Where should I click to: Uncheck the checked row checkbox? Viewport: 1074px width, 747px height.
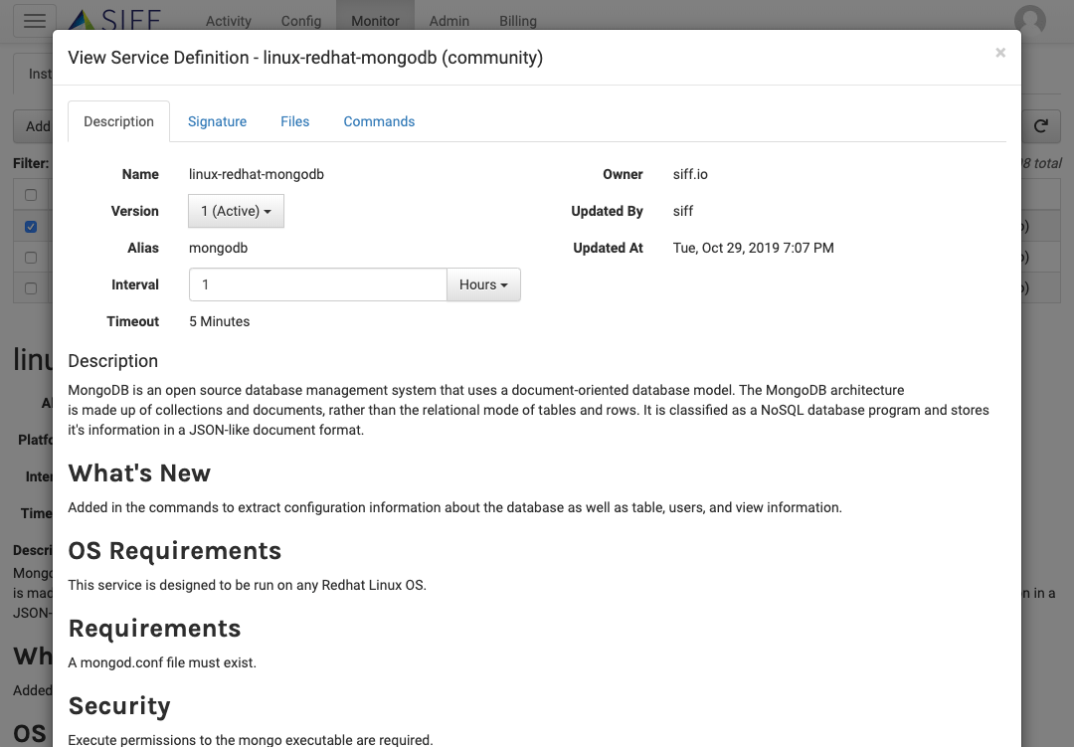[31, 226]
